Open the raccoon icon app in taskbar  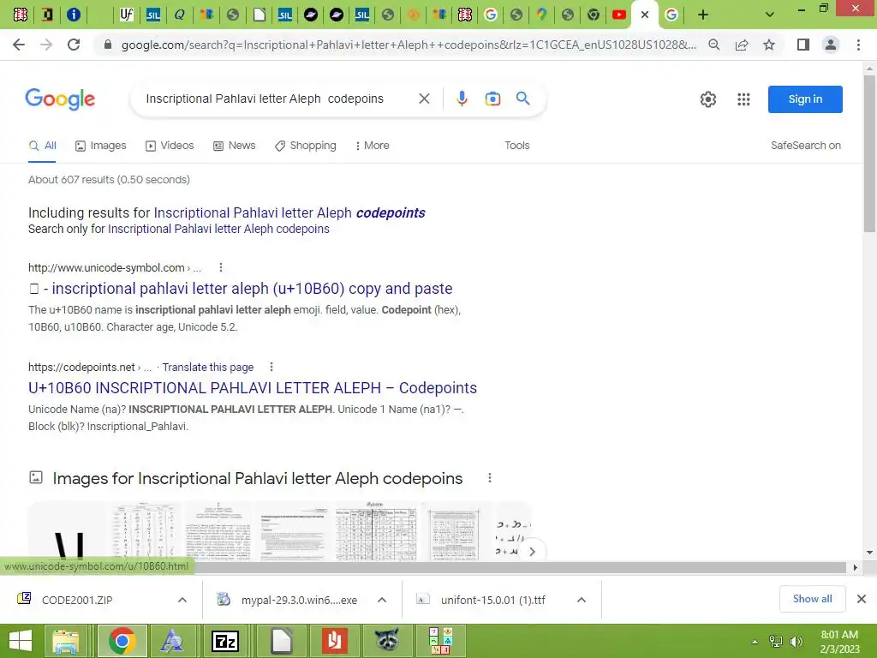click(386, 641)
